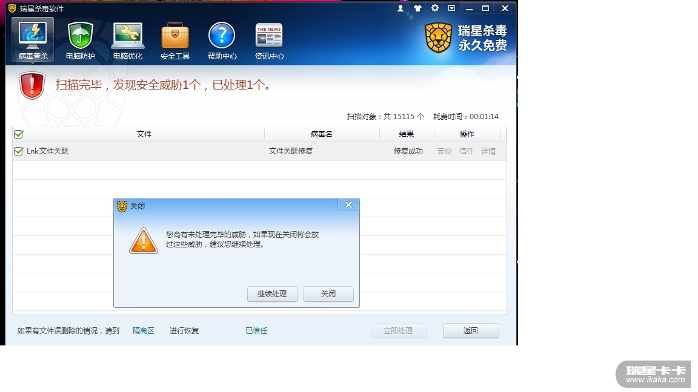Close the 关闭 dialog with X
Image resolution: width=698 pixels, height=392 pixels.
pyautogui.click(x=348, y=205)
